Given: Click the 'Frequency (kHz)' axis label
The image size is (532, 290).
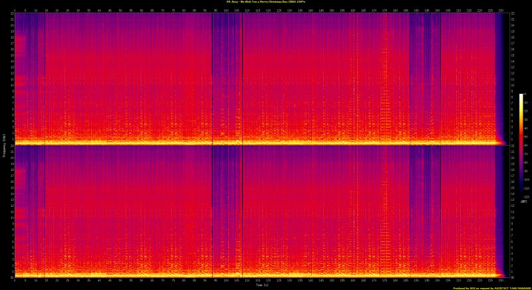Looking at the screenshot, I should pos(3,145).
